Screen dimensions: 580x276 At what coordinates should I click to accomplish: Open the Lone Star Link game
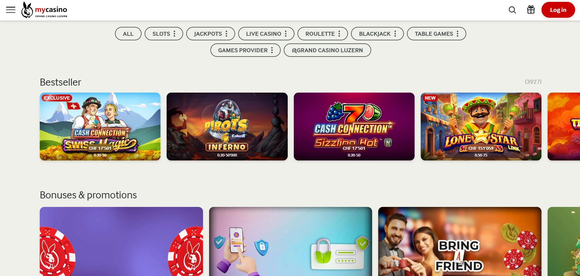(481, 127)
